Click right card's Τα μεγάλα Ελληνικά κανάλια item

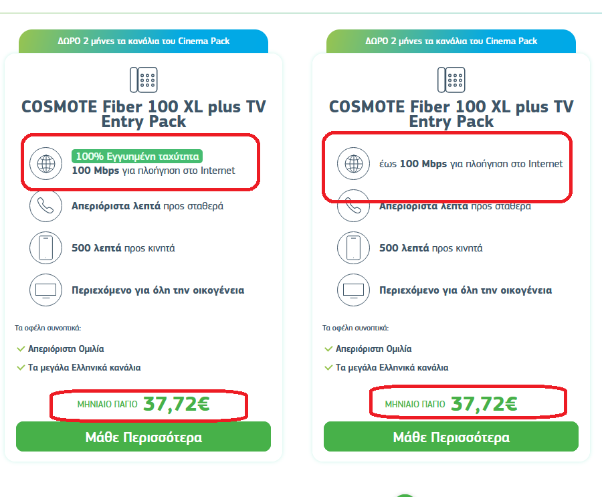386,367
